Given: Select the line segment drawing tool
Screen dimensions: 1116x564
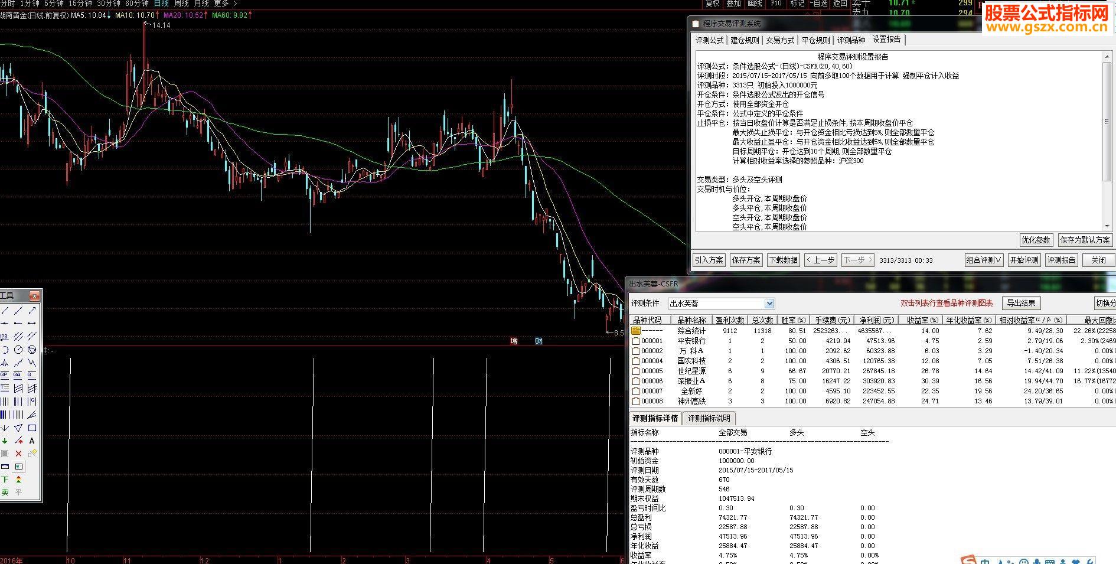Looking at the screenshot, I should pyautogui.click(x=5, y=311).
